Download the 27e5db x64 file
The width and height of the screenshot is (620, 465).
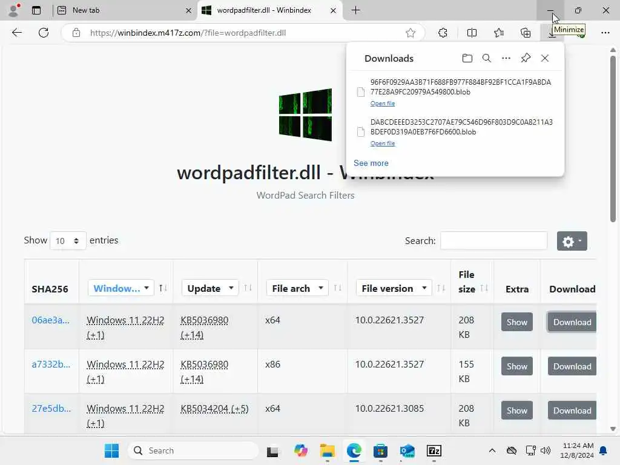572,411
